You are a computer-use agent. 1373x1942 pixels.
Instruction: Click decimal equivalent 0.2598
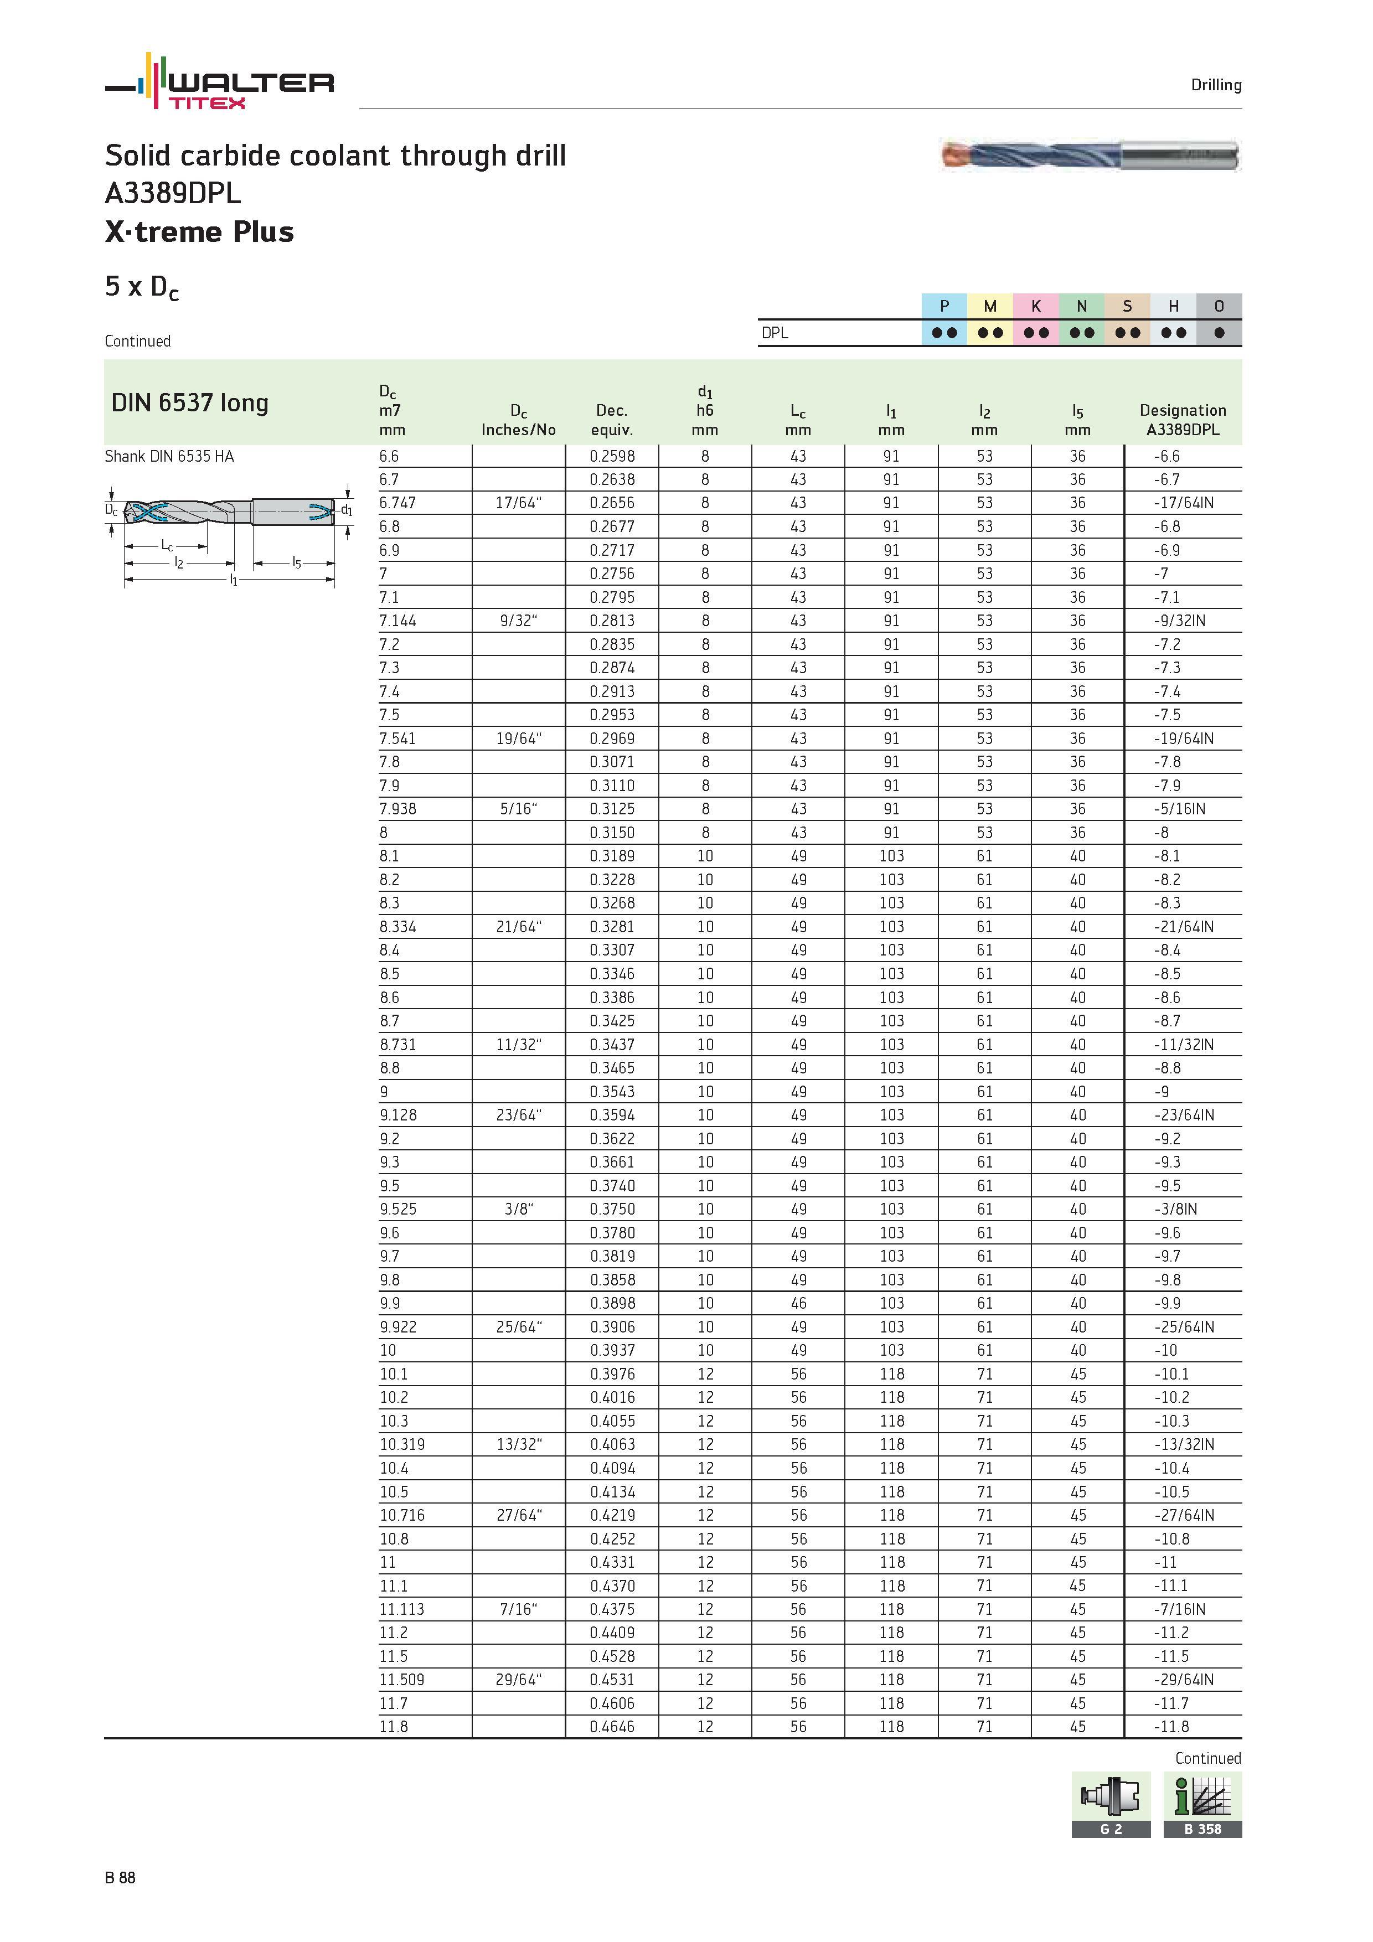[612, 457]
